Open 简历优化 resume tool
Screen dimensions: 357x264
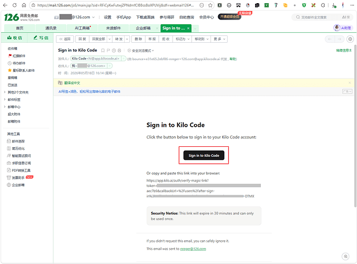click(x=16, y=148)
